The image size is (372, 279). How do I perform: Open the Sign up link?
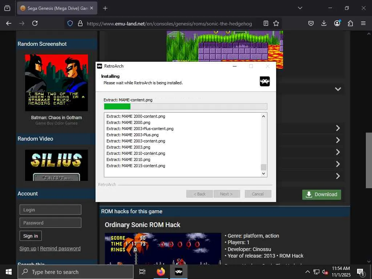click(28, 248)
